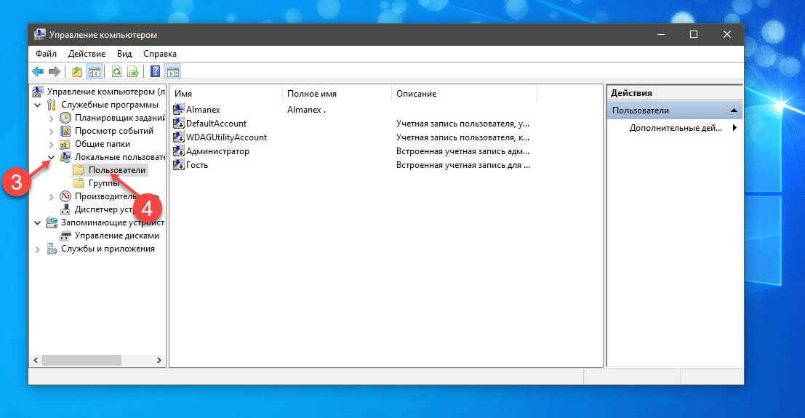Collapse the Запоминающие устройства node

38,223
